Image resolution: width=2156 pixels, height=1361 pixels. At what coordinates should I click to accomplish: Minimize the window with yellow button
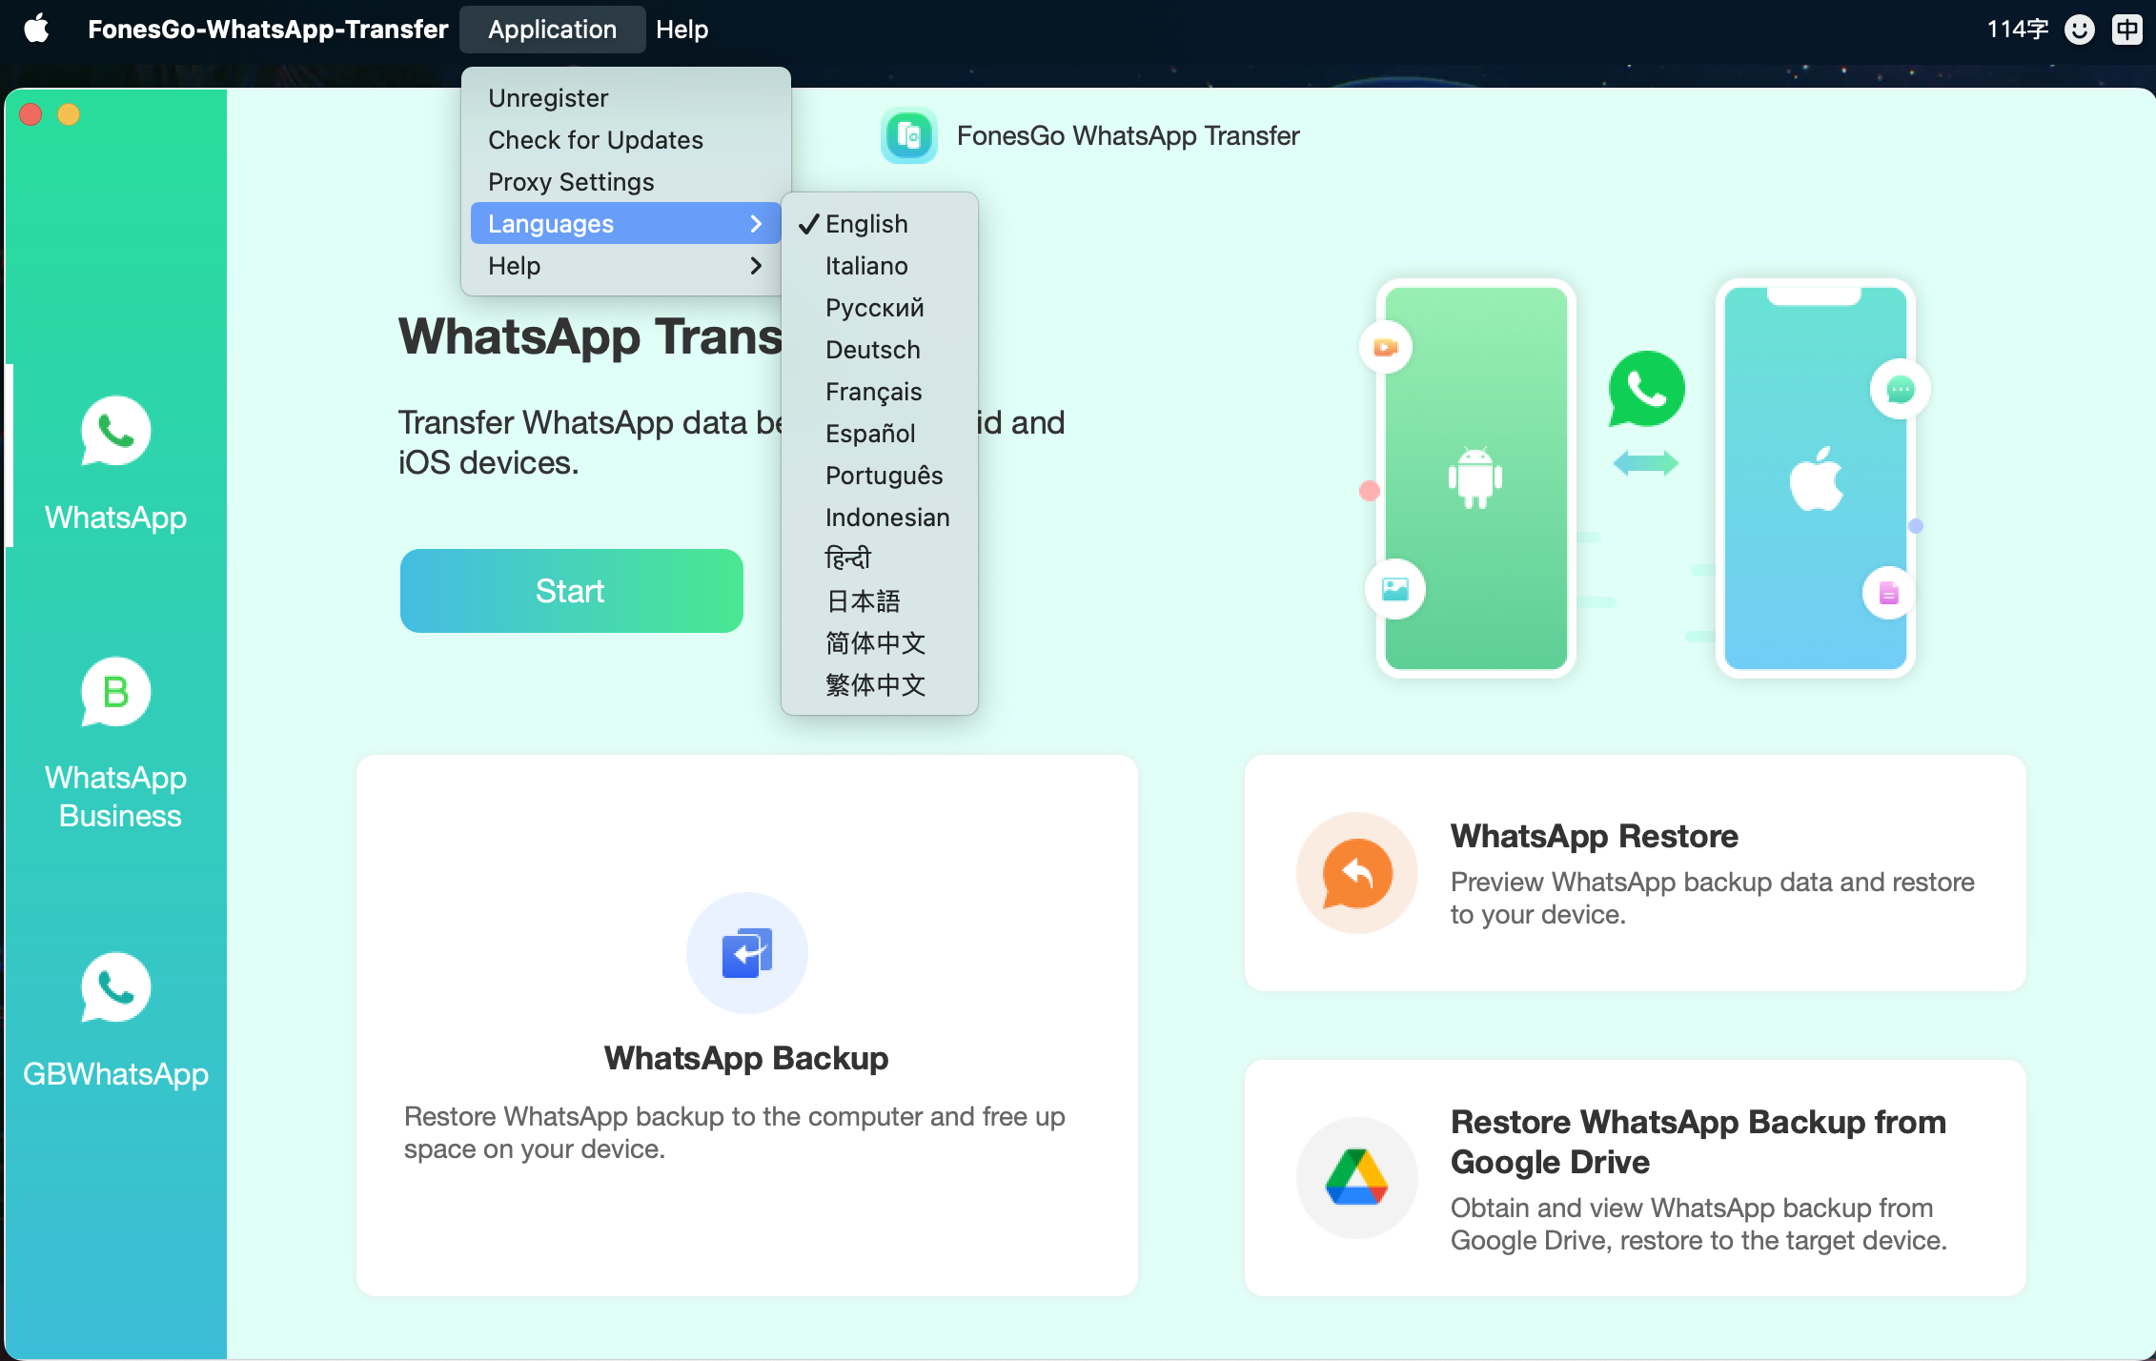click(x=69, y=114)
